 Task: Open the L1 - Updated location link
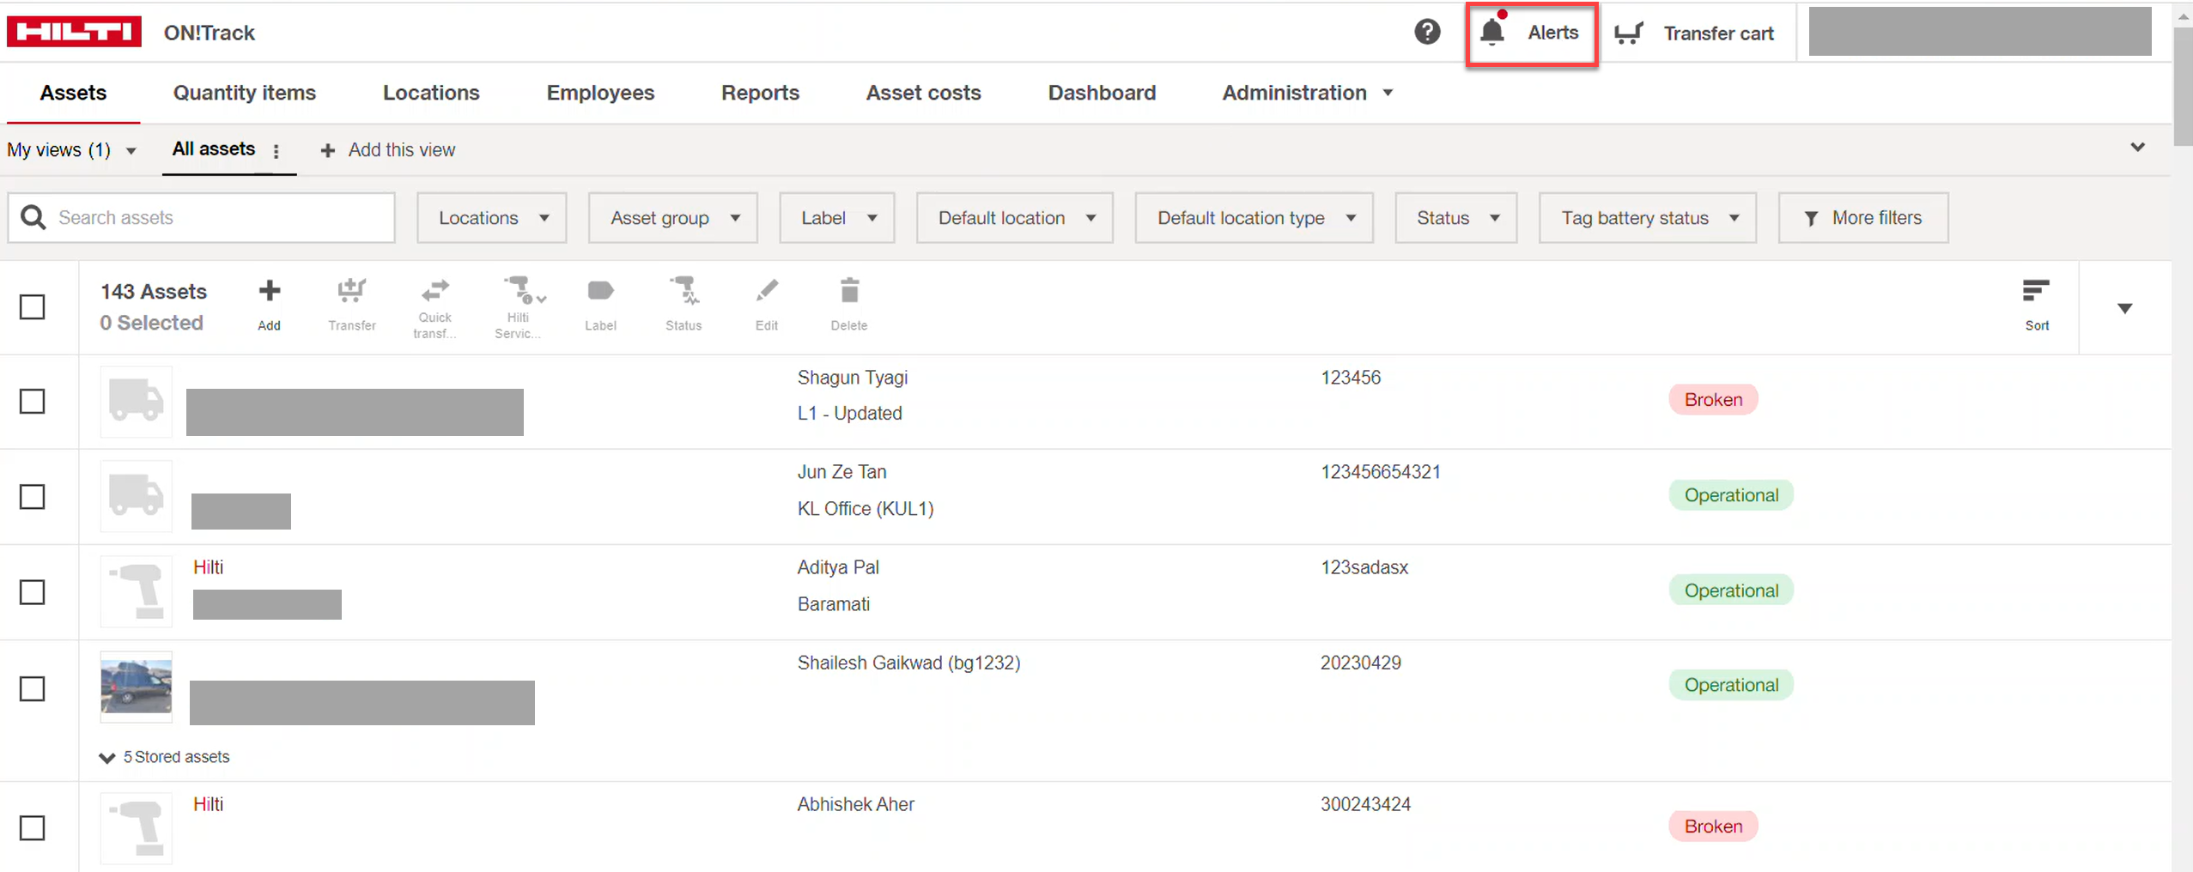(x=849, y=413)
